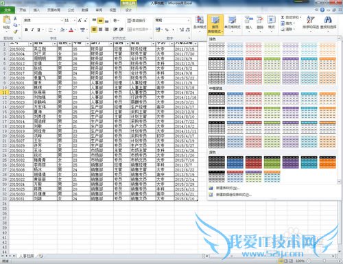Click the Copy icon in clipboard group
This screenshot has width=343, height=264.
[x=15, y=25]
